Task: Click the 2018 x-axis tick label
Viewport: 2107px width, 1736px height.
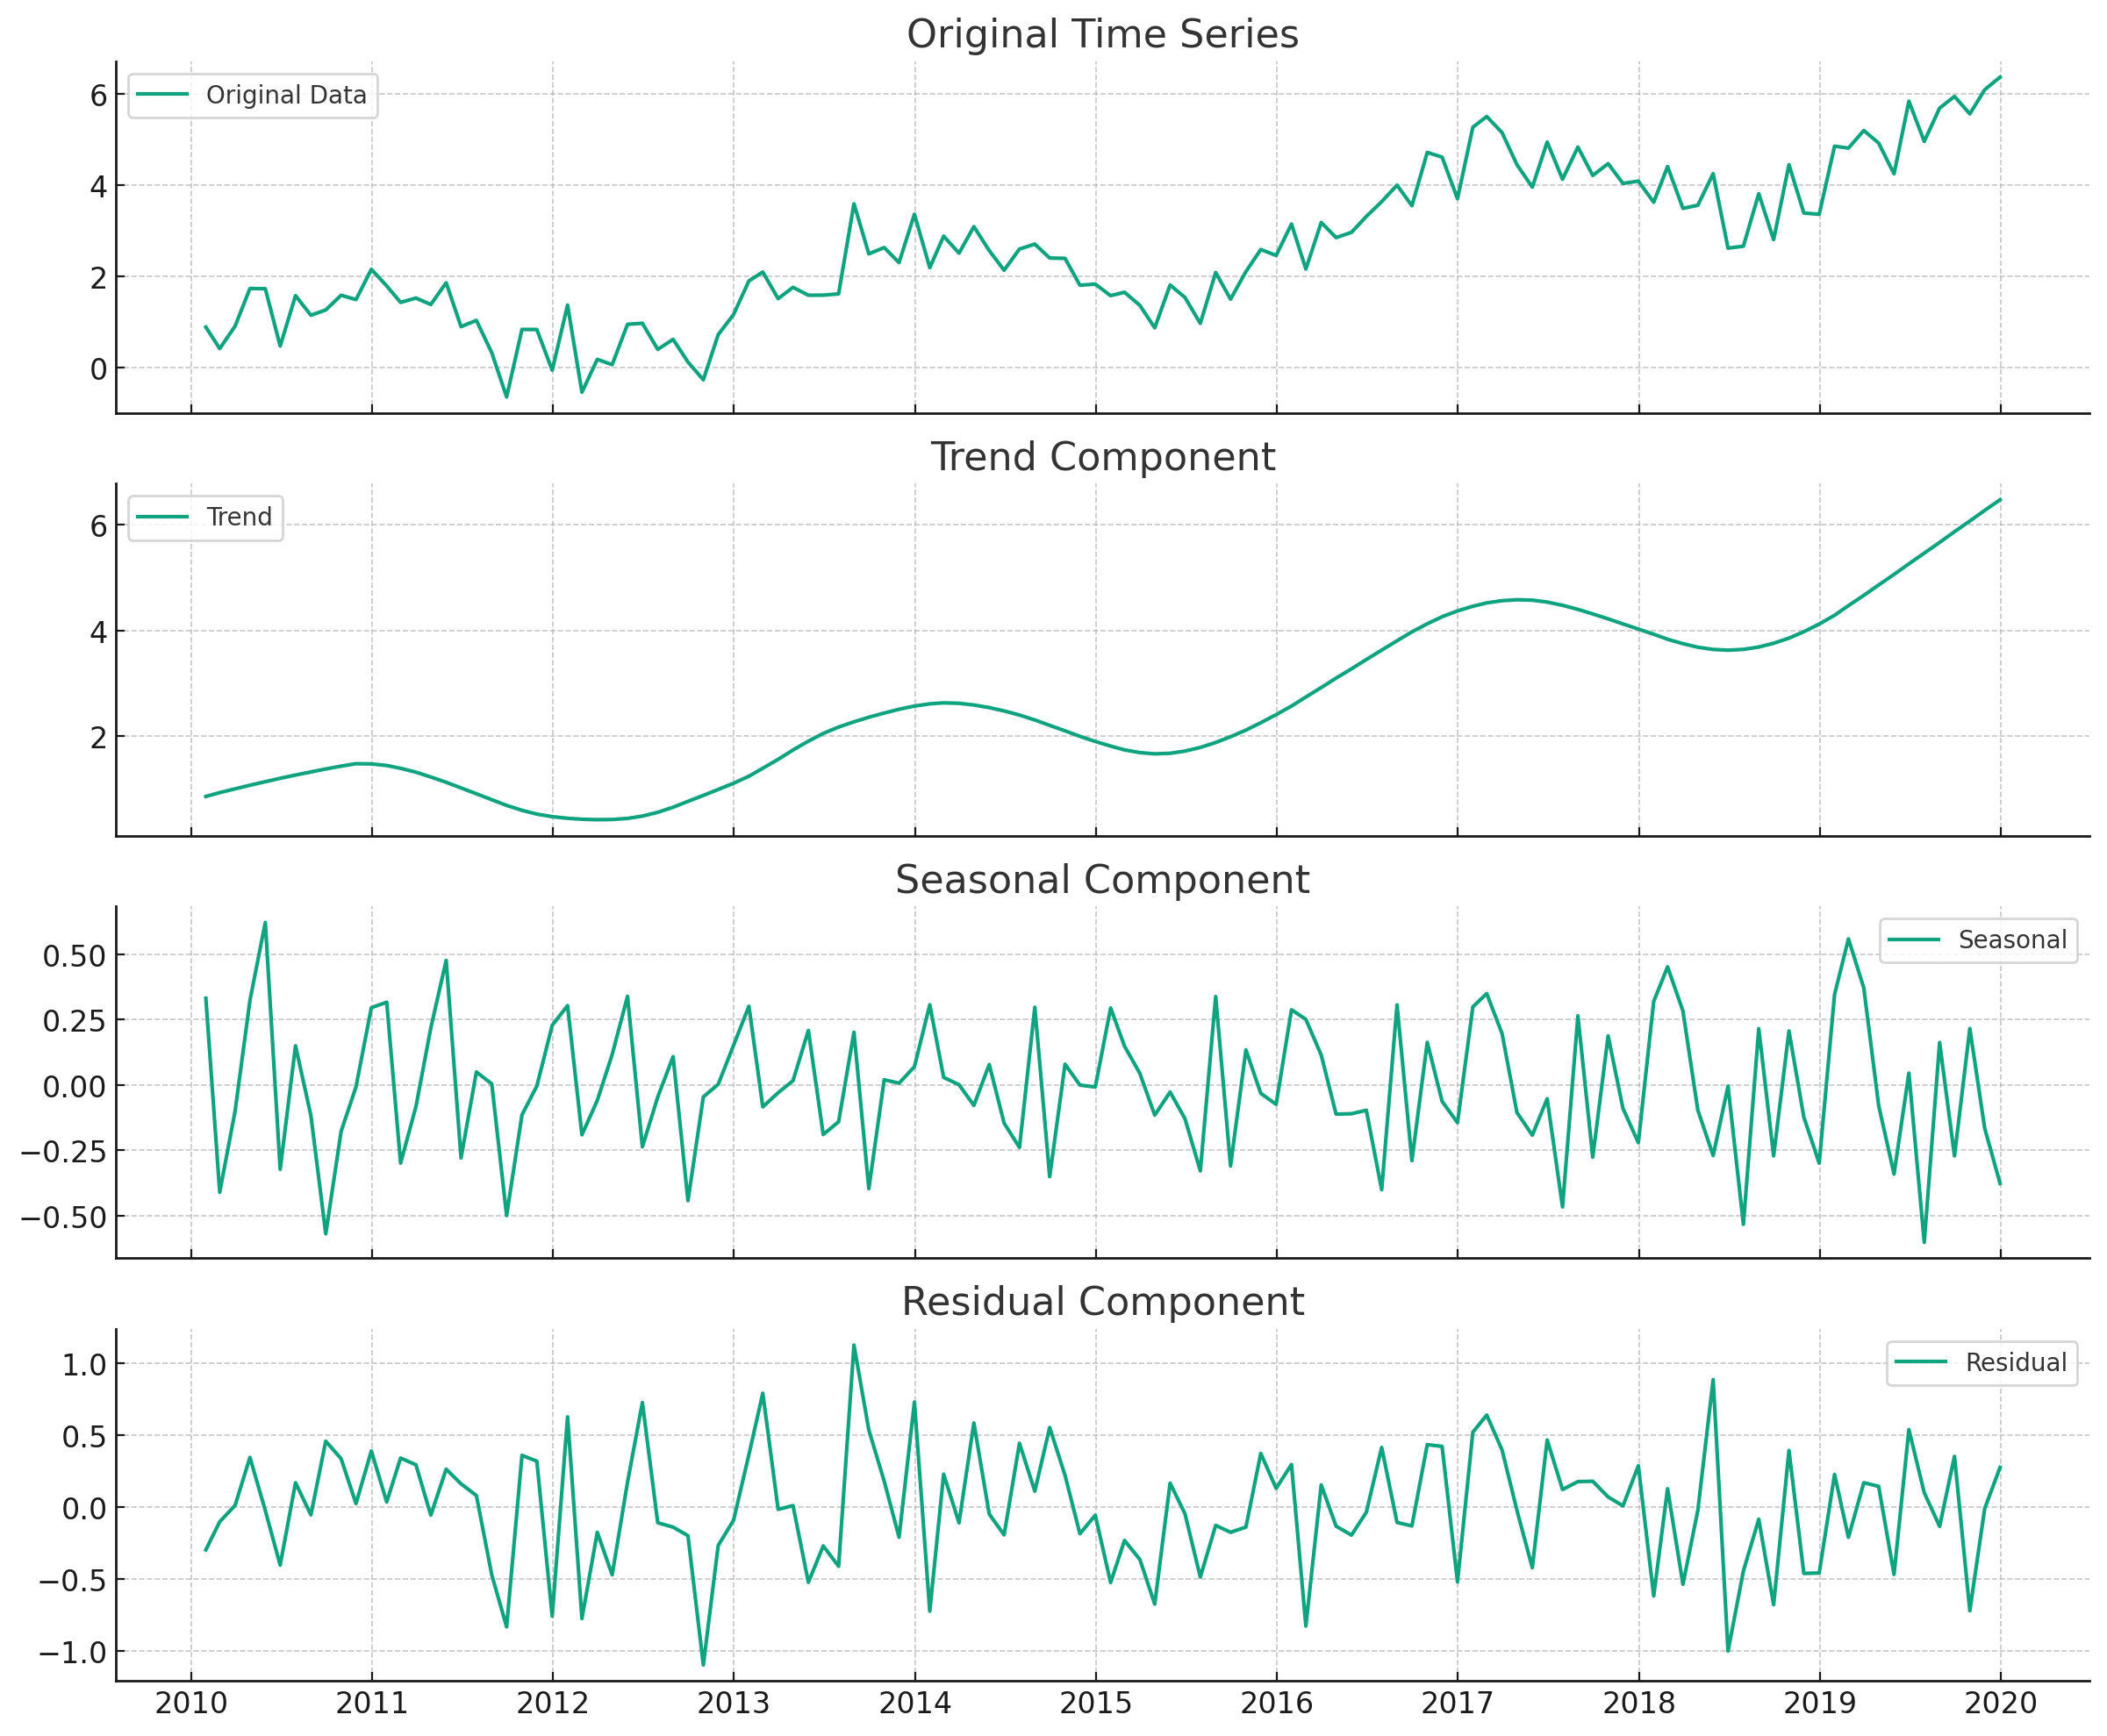Action: (x=1638, y=1703)
